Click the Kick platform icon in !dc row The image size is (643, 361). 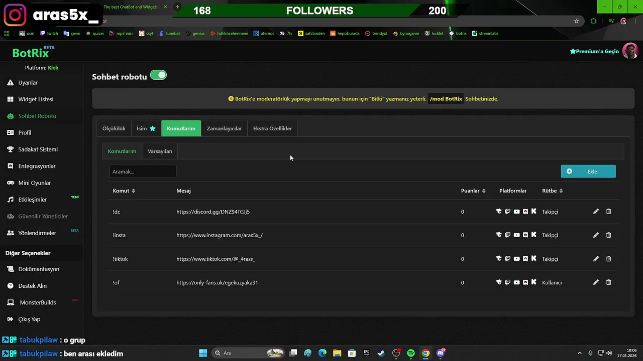point(533,212)
